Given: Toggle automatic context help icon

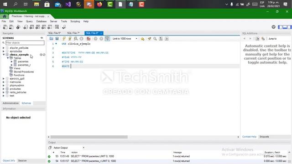Looking at the screenshot, I should 263,39.
